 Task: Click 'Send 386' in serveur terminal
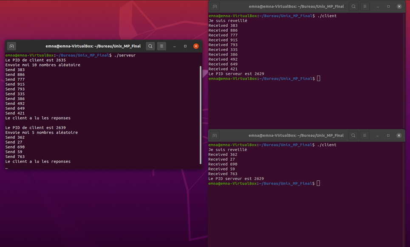[x=15, y=99]
